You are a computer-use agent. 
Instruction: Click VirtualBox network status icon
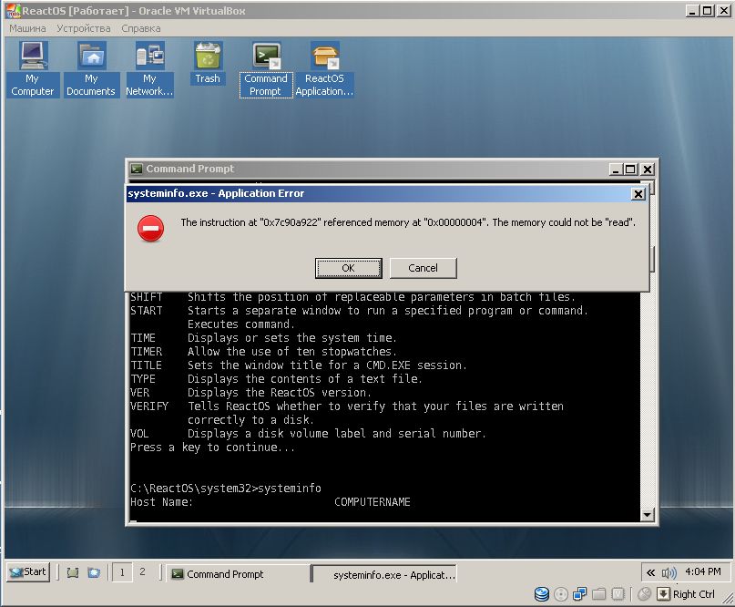click(580, 594)
